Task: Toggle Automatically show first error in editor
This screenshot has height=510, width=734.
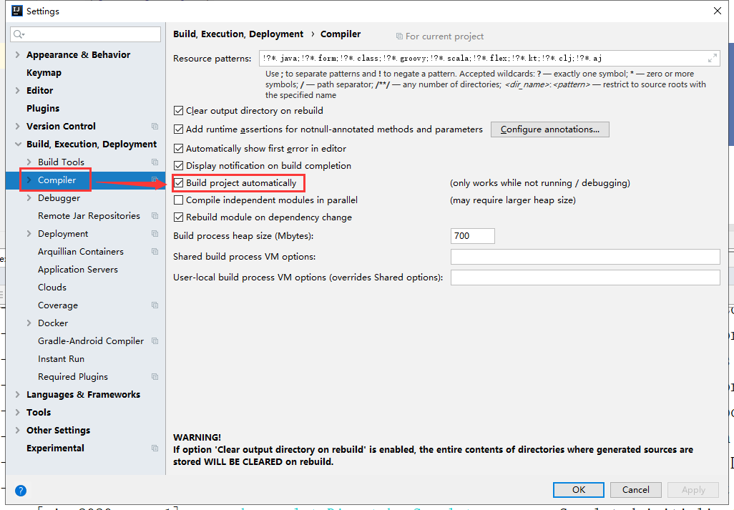Action: coord(178,149)
